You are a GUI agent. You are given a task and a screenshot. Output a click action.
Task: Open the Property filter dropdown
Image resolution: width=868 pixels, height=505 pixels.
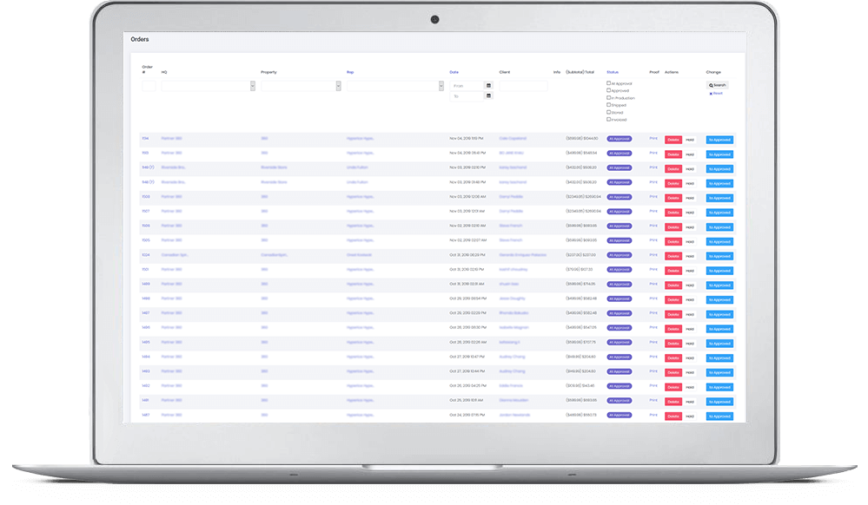click(x=301, y=86)
